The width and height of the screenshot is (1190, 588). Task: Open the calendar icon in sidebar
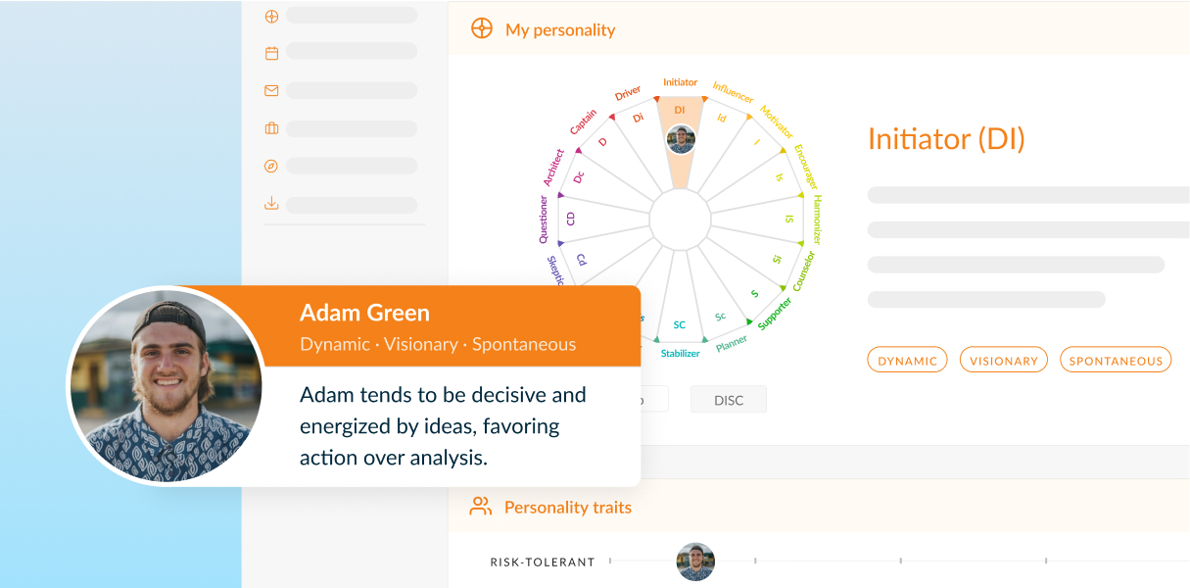click(271, 53)
